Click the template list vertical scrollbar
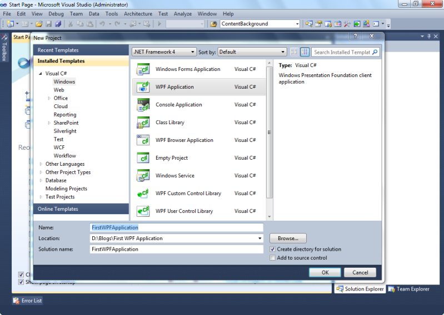Viewport: 444px width, 315px height. point(270,132)
